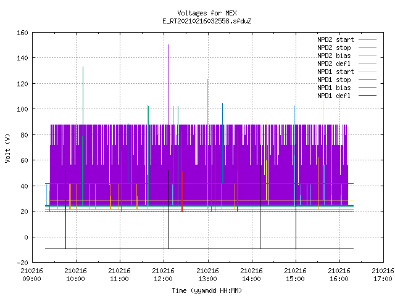
Task: Click the Time (yymmdd HH:MM) axis label
Action: coord(207,290)
